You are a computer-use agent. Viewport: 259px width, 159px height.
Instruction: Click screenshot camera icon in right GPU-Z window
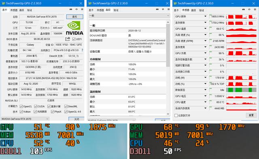[244, 10]
